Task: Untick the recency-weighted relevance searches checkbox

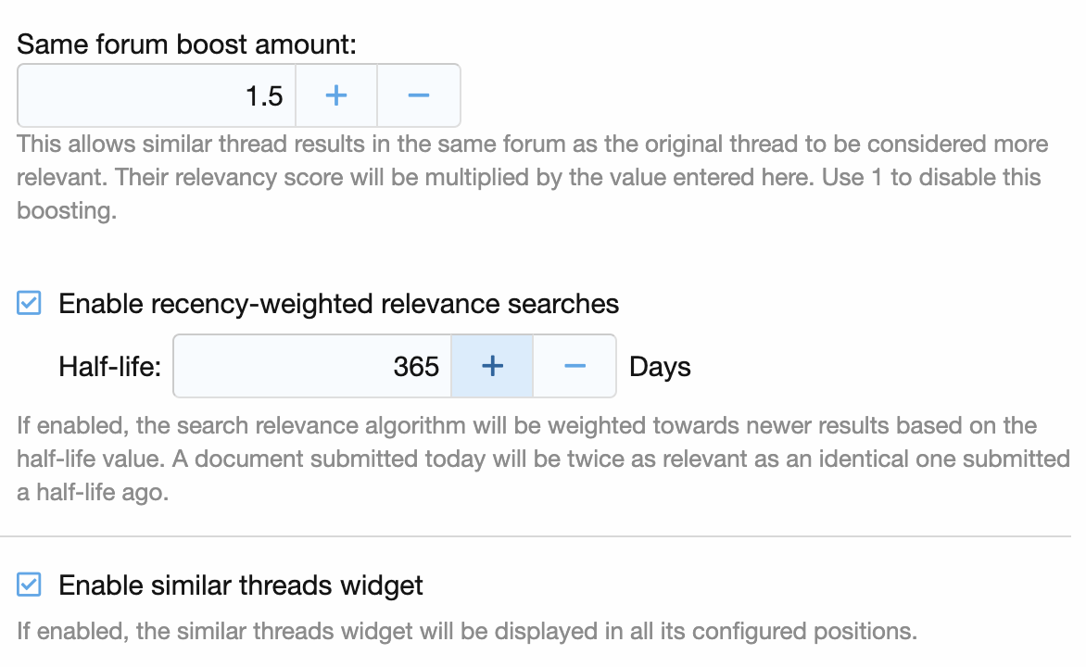Action: (30, 304)
